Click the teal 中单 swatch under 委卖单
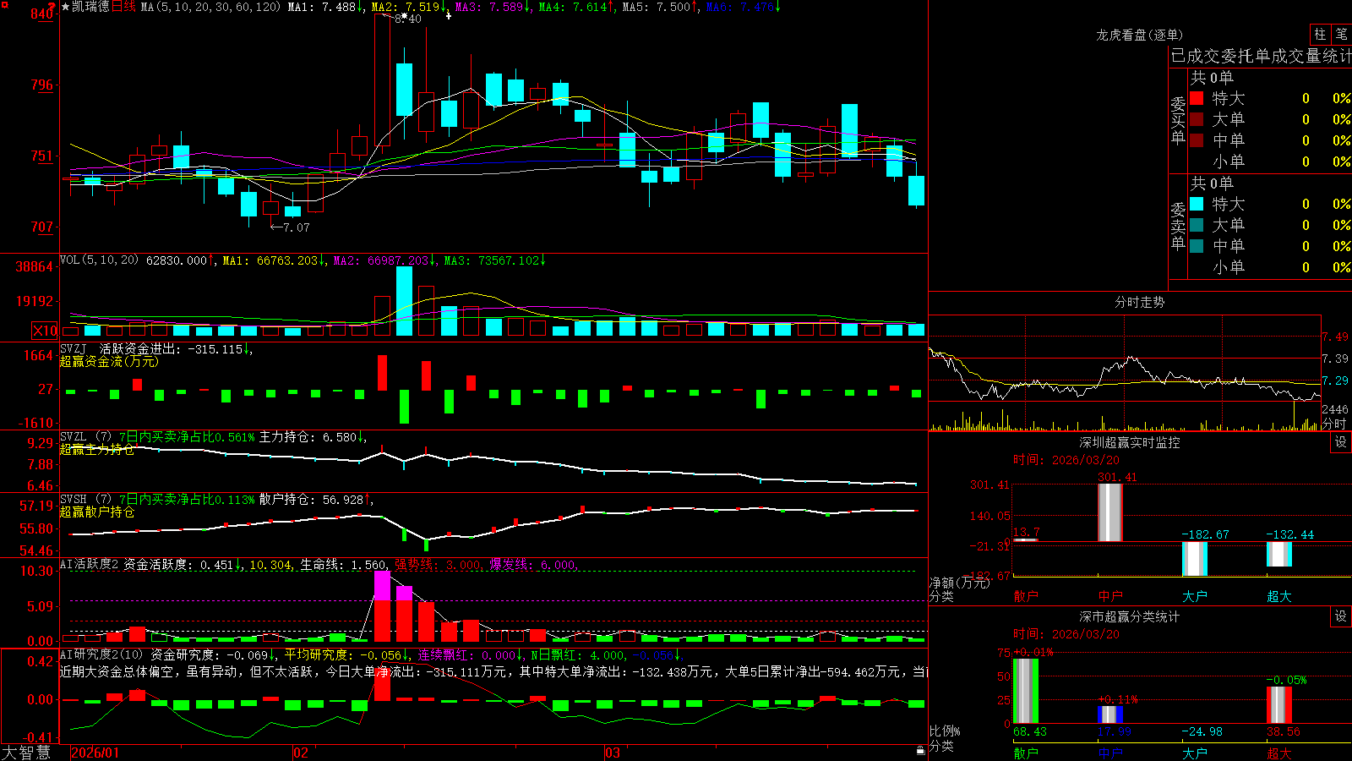1352x761 pixels. [1197, 246]
